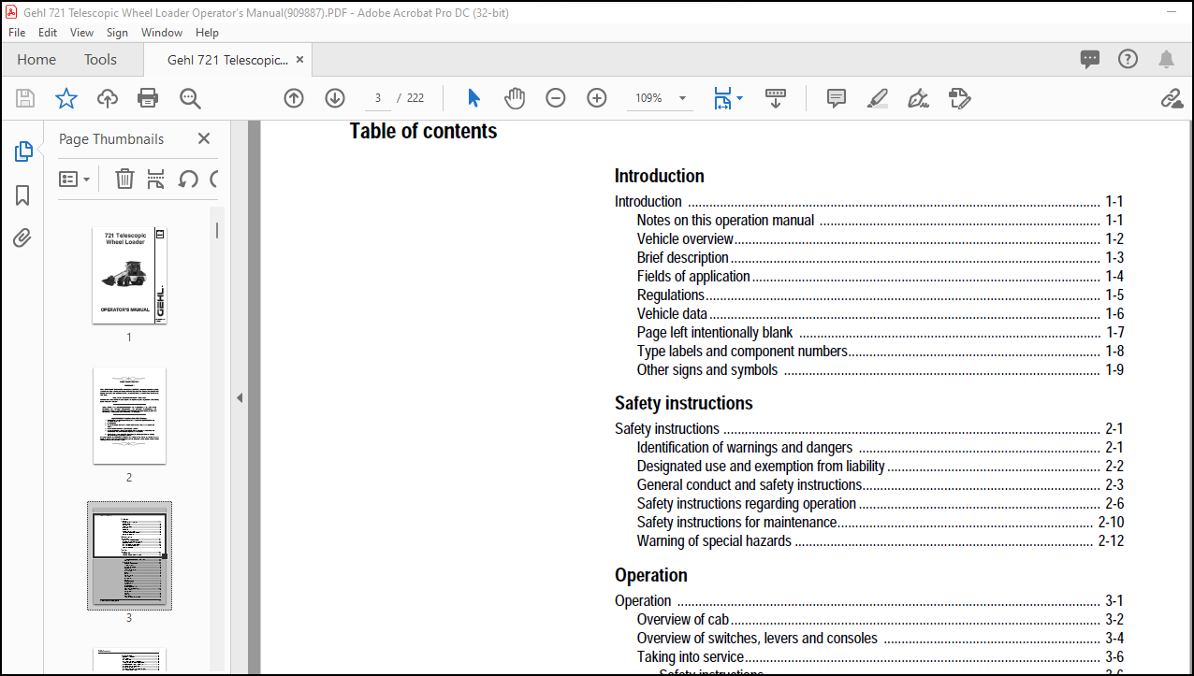The width and height of the screenshot is (1194, 676).
Task: Print the document with printer icon
Action: point(148,98)
